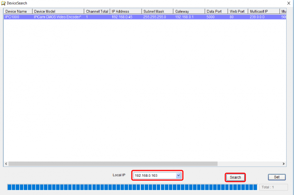Click the Search button
Image resolution: width=294 pixels, height=195 pixels.
click(235, 177)
